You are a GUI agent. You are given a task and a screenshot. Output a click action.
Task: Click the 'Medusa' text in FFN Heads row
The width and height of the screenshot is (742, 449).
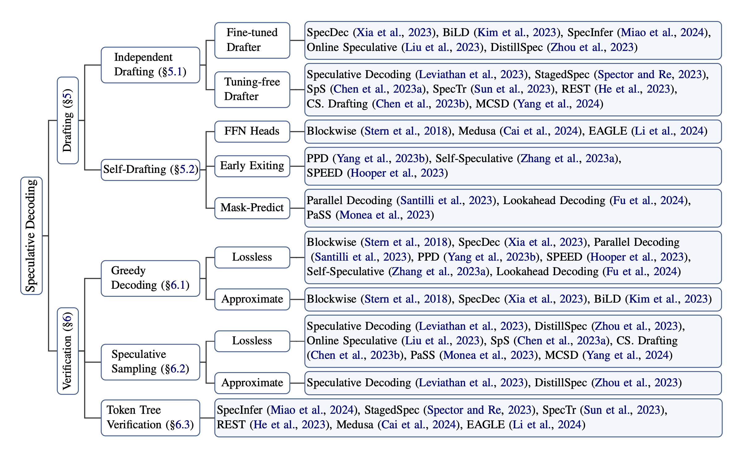[x=477, y=131]
